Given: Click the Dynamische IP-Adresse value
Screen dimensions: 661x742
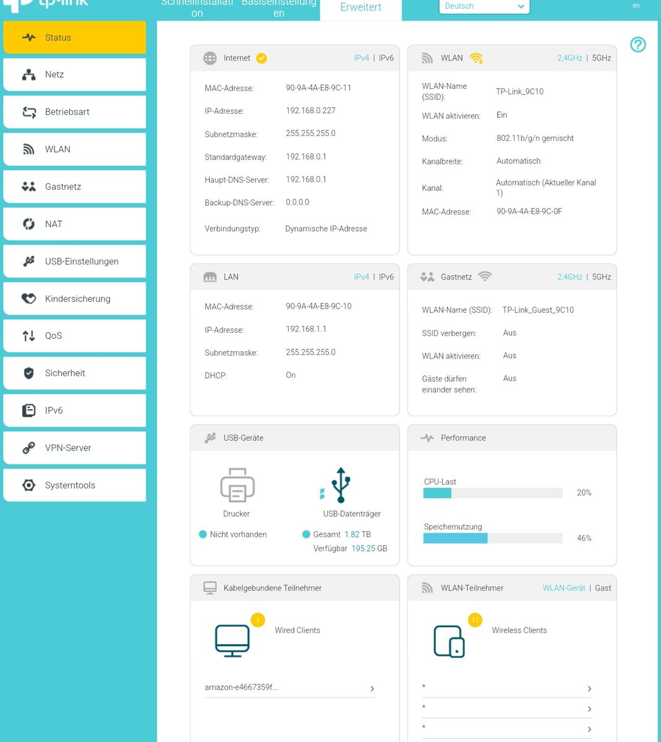Looking at the screenshot, I should 326,229.
